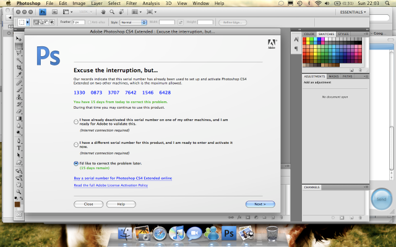Select the Gradient tool
The image size is (396, 247).
click(x=19, y=118)
